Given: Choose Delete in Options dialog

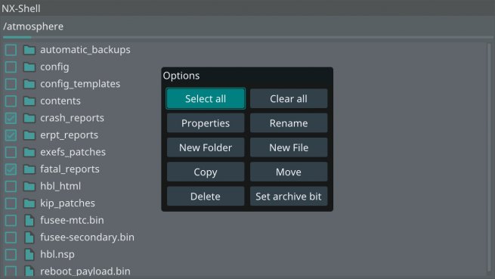Looking at the screenshot, I should click(206, 197).
